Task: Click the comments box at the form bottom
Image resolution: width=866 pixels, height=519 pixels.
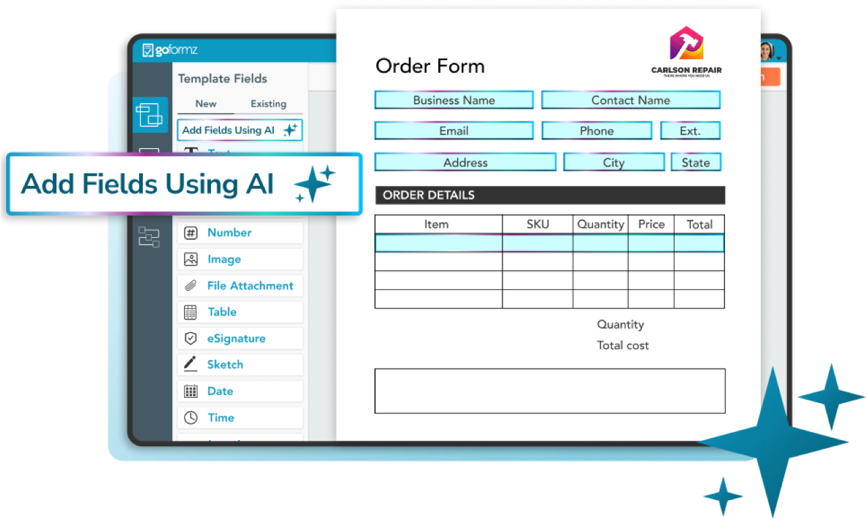Action: (x=550, y=391)
